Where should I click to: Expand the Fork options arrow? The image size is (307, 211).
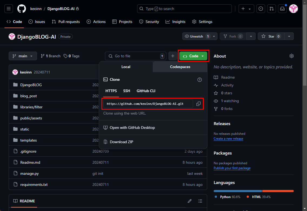tap(251, 36)
